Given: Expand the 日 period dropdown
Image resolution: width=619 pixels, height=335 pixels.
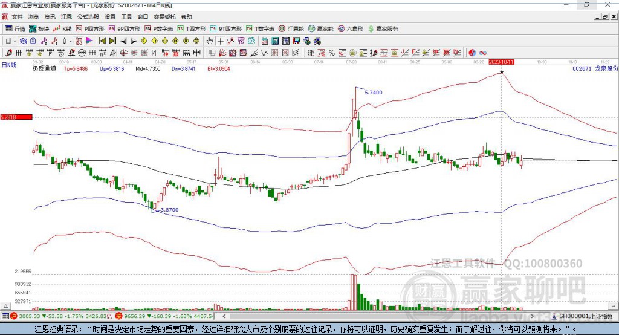Looking at the screenshot, I should (x=15, y=41).
